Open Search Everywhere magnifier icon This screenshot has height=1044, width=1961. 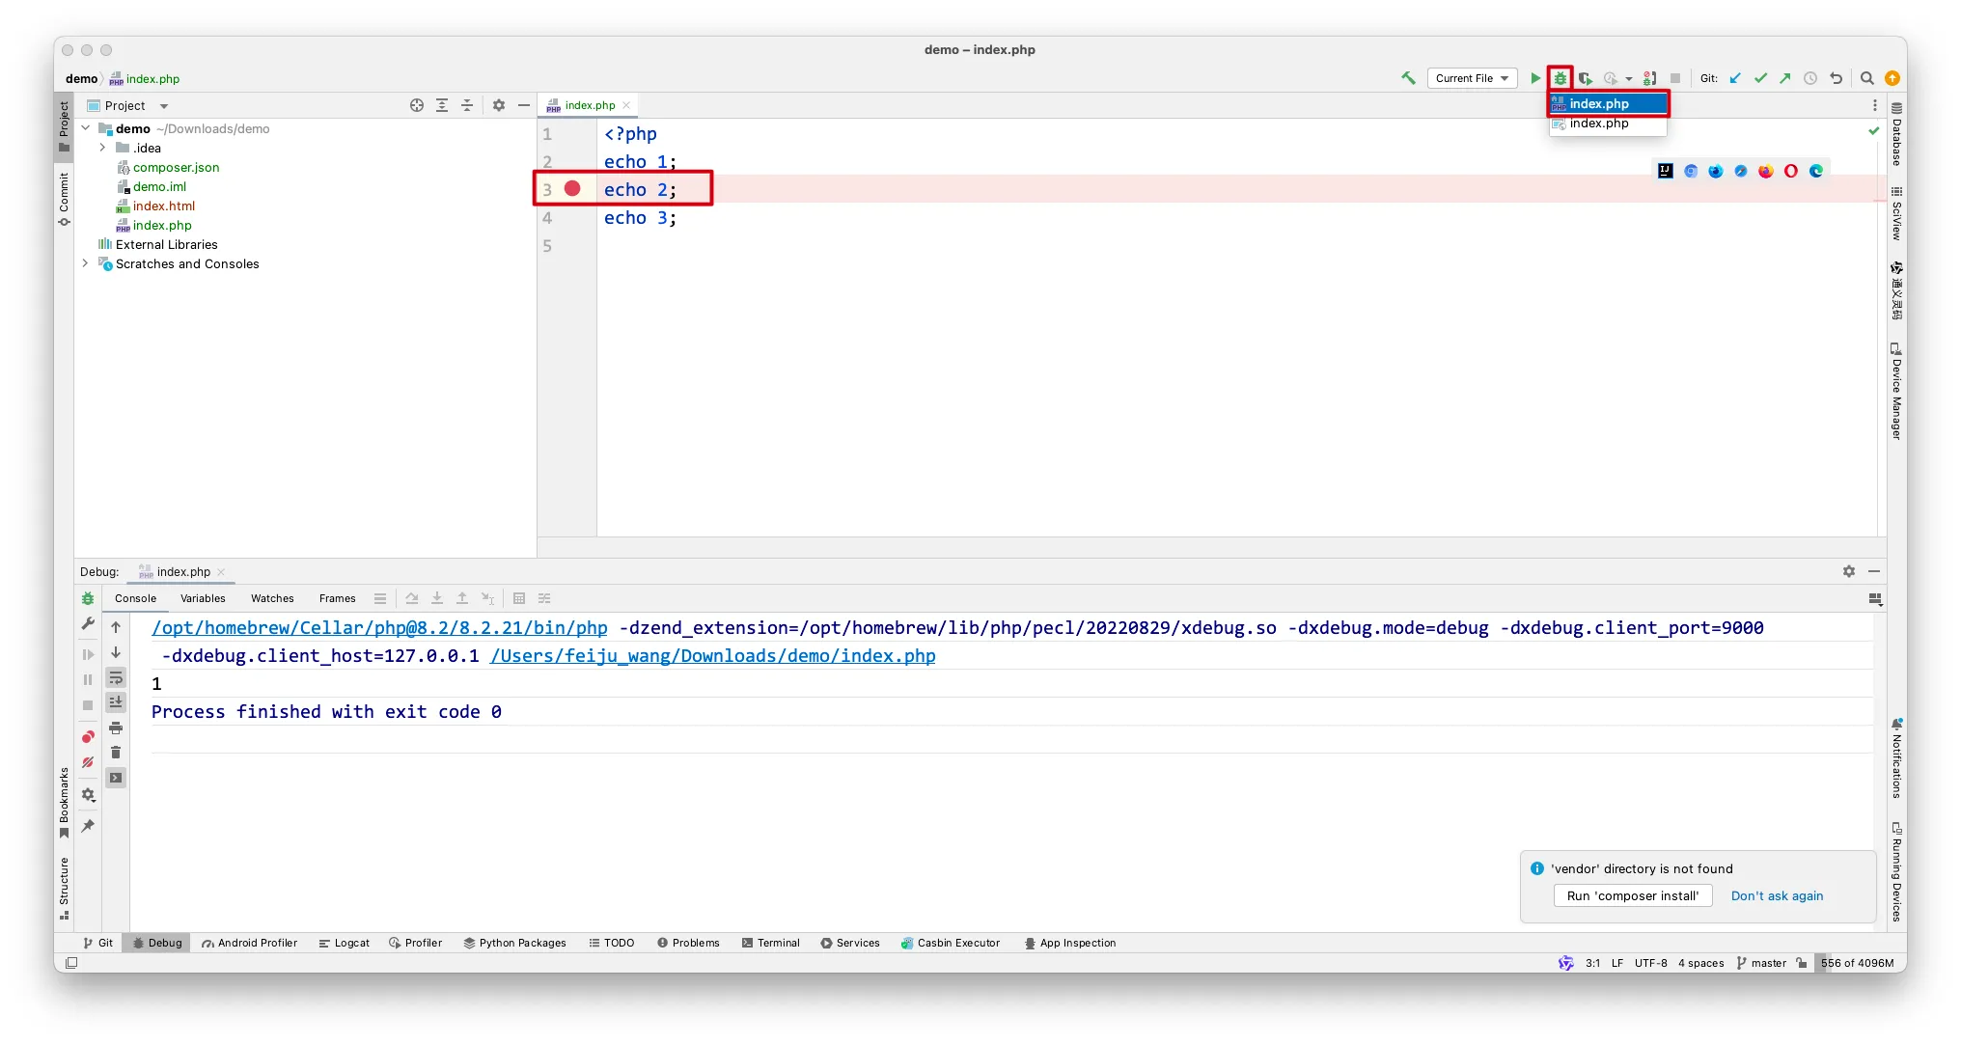(x=1866, y=78)
